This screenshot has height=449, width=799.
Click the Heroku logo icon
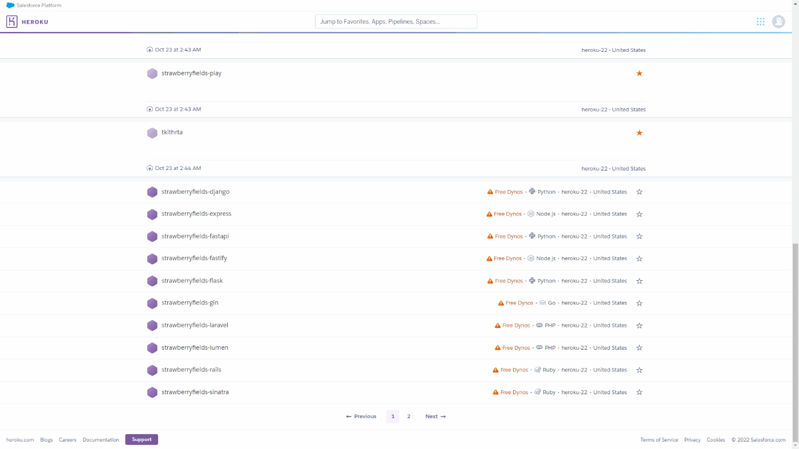coord(12,22)
